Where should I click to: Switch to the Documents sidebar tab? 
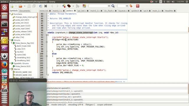pos(25,11)
